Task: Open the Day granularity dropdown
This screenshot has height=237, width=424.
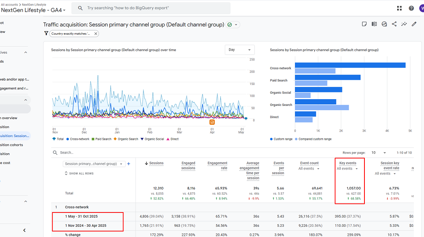Action: point(239,50)
